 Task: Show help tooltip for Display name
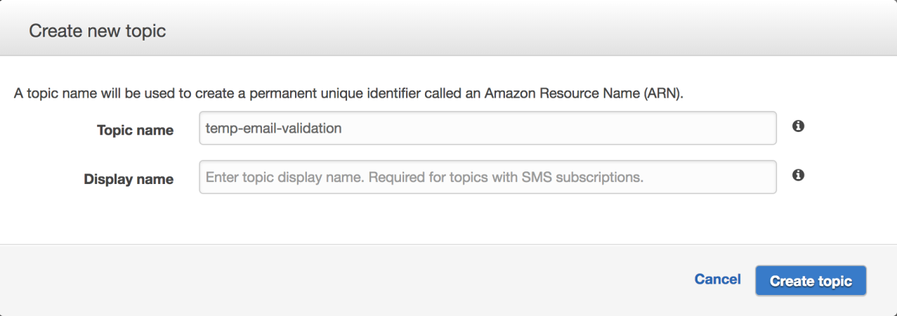tap(797, 176)
